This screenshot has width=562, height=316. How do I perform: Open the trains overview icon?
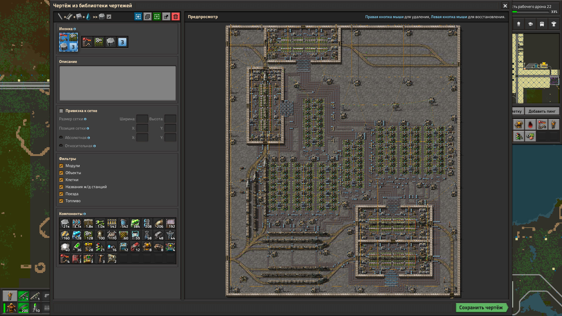pos(542,24)
